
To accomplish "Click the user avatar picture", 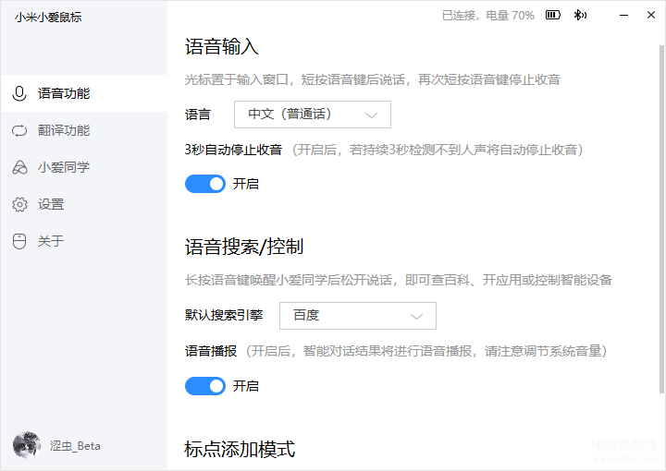I will click(x=27, y=445).
